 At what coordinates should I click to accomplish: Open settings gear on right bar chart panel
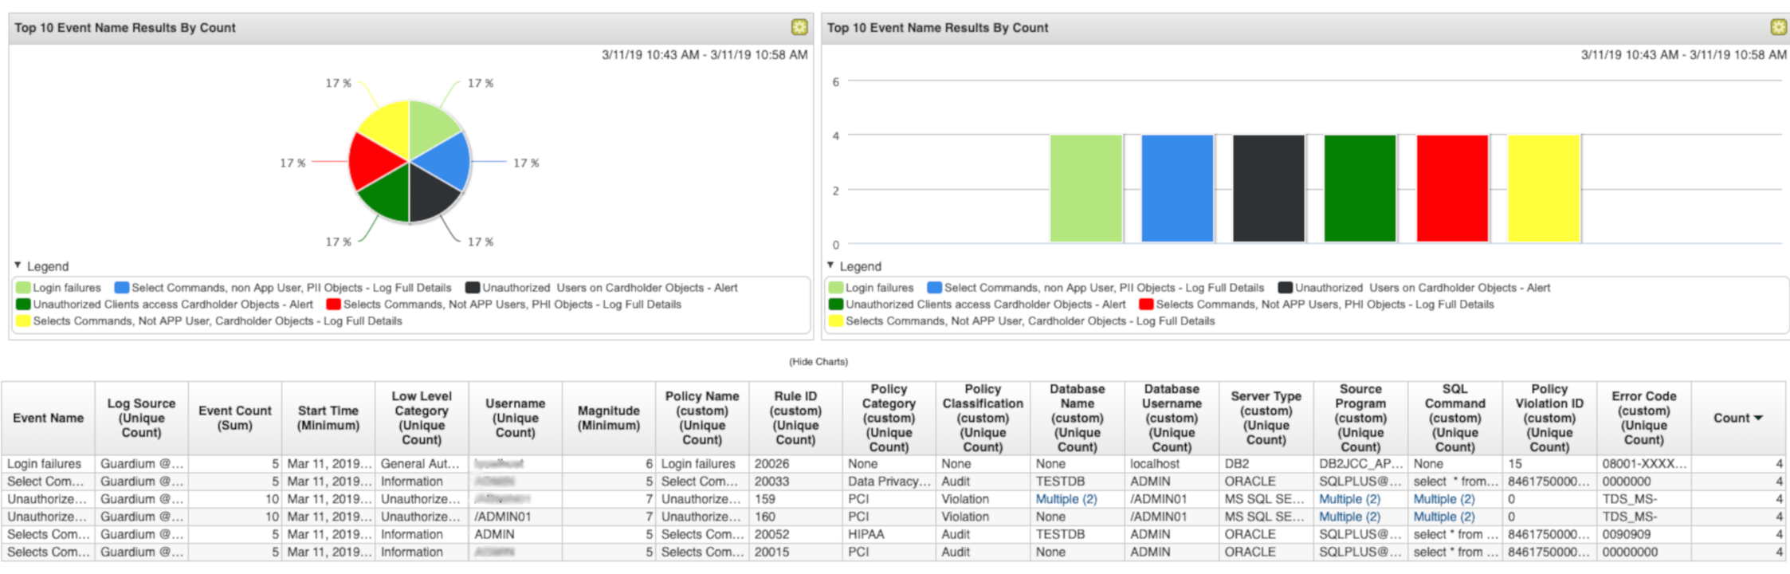point(1778,28)
